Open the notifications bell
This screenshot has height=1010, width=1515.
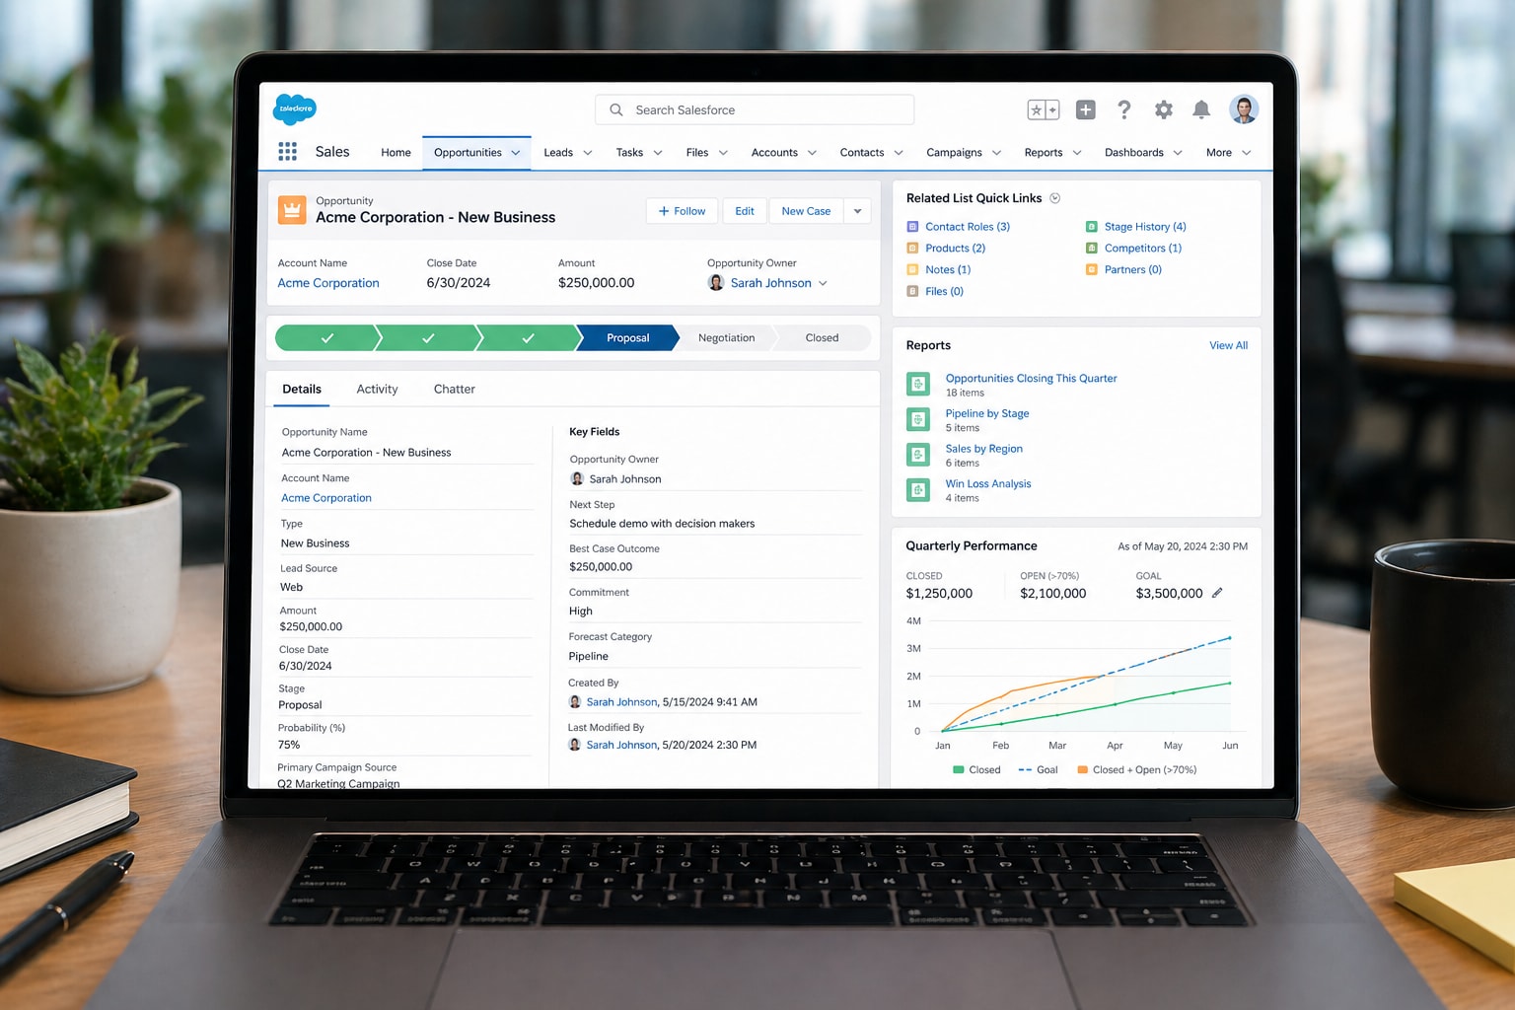pos(1201,109)
